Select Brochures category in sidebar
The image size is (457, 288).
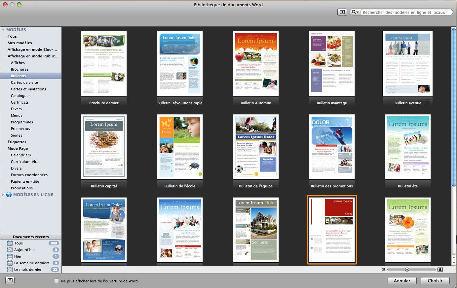19,69
